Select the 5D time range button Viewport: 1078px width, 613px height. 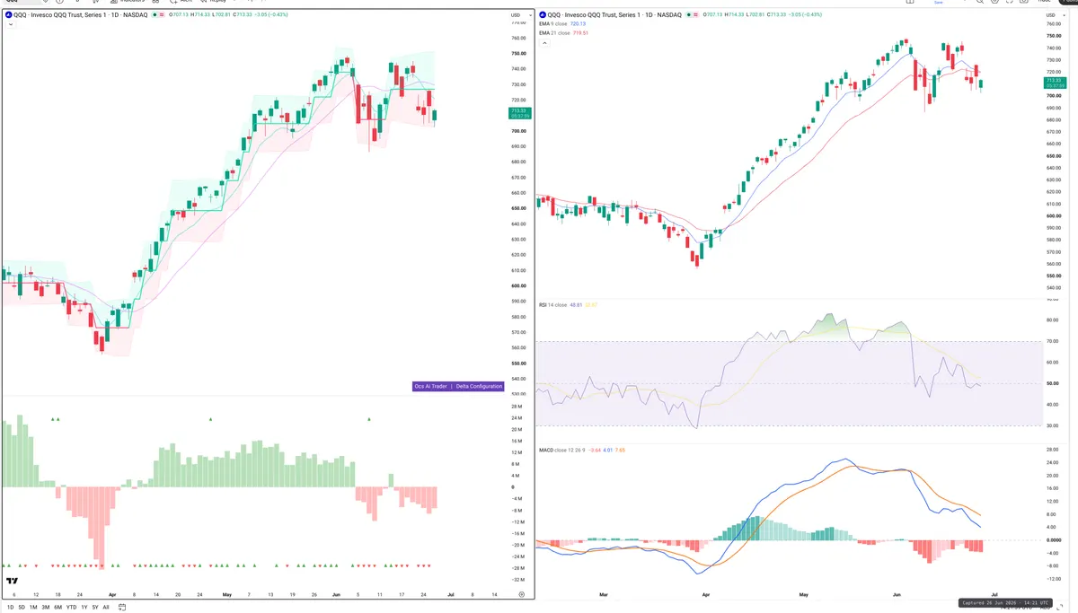pyautogui.click(x=22, y=607)
